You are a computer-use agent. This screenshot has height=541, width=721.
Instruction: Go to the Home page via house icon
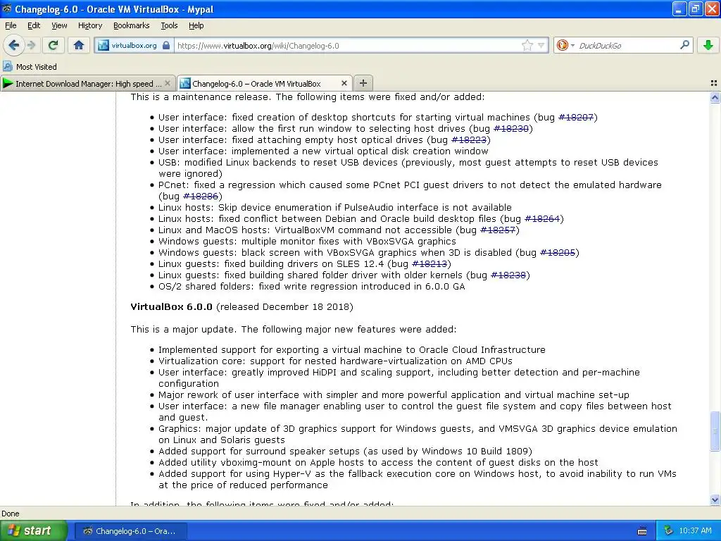click(x=79, y=45)
